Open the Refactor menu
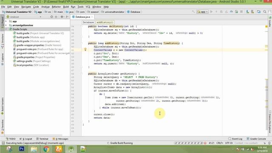Viewport: 272px width, 153px height. (x=56, y=7)
